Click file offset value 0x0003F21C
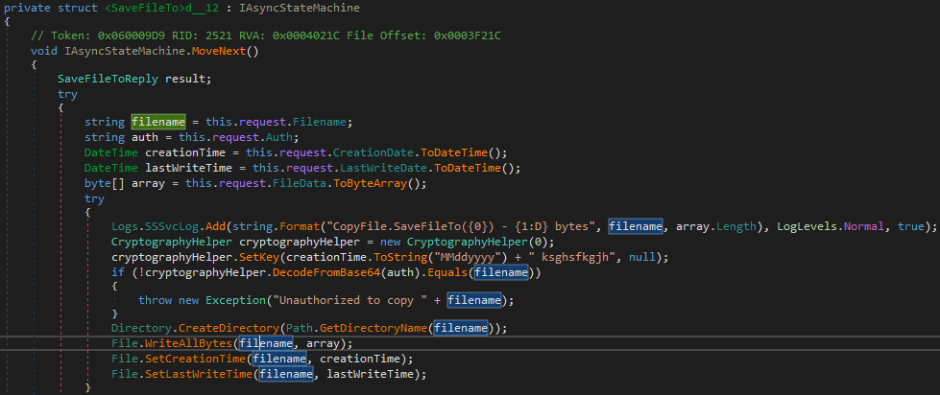This screenshot has width=940, height=395. pos(467,35)
